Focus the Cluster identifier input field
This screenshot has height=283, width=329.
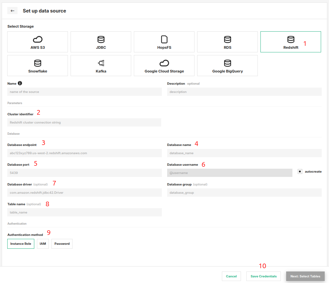click(84, 123)
